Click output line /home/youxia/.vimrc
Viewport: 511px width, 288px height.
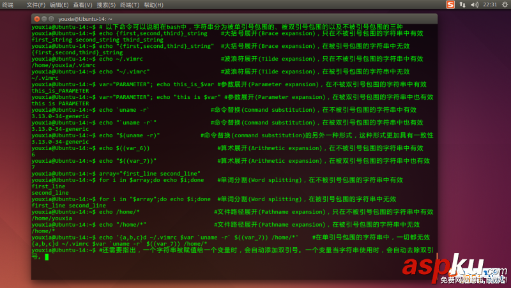click(63, 65)
